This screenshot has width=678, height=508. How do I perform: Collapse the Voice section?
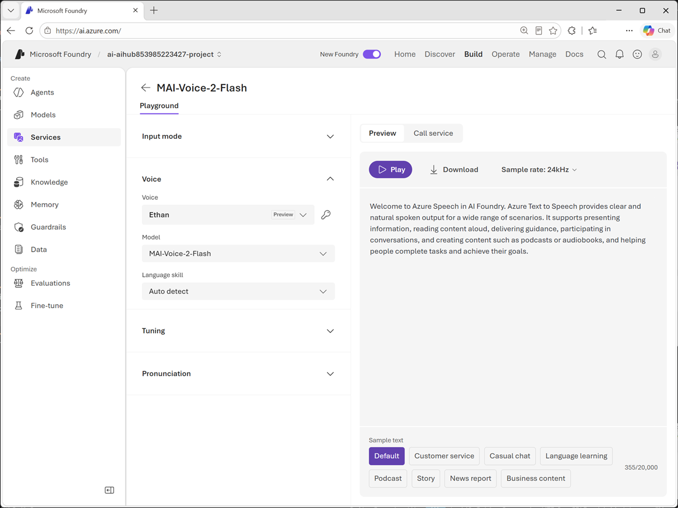(238, 179)
